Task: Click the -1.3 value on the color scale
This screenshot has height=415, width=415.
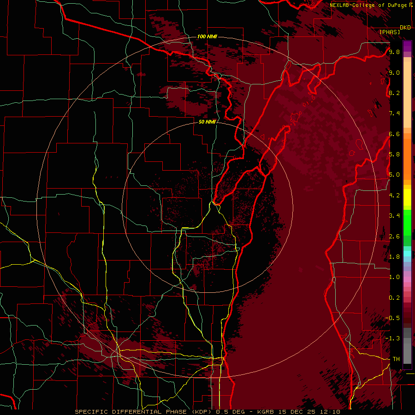Action: (392, 338)
